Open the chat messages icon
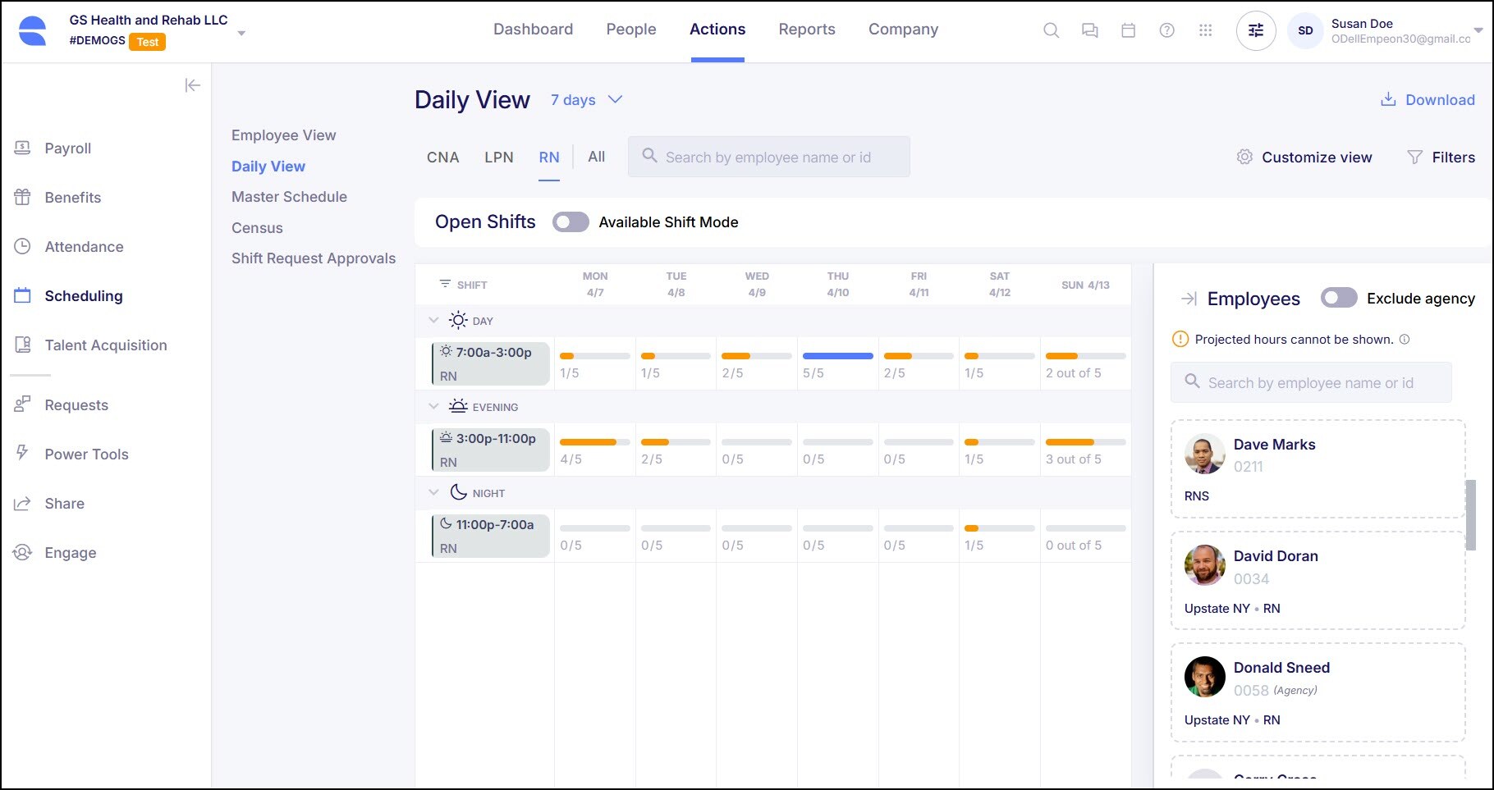 click(x=1089, y=30)
